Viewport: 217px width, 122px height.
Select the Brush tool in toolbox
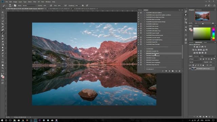(x=2, y=33)
